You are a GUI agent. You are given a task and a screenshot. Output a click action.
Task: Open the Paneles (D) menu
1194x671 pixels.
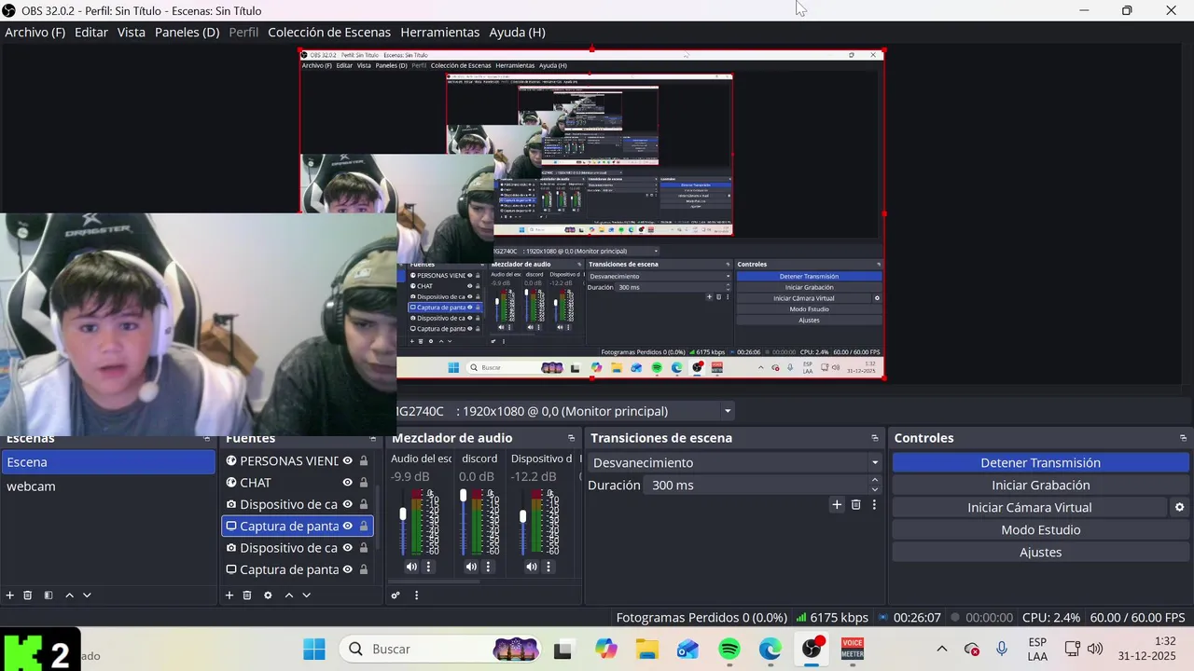click(x=187, y=32)
